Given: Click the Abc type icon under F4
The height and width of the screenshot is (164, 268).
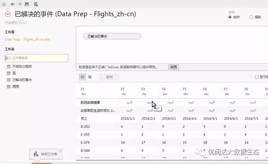Looking at the screenshot, I should [x=165, y=94].
